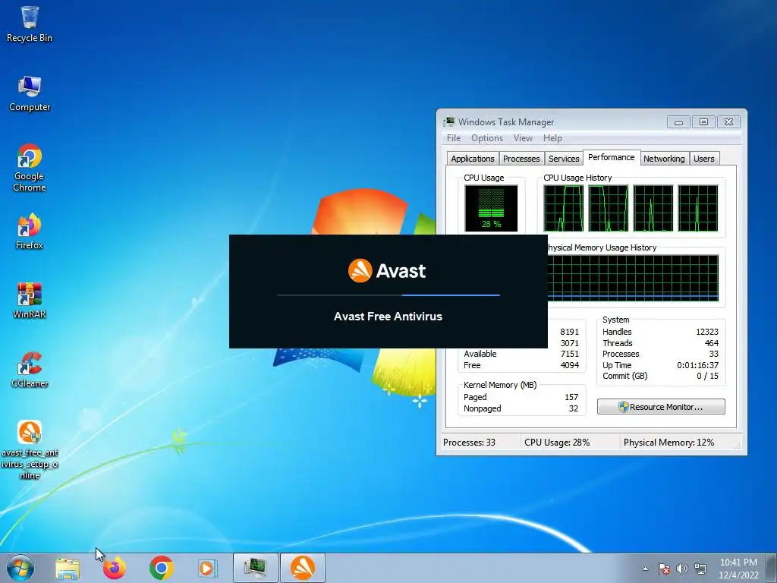Click the Handles value 12323
The image size is (777, 583).
pos(707,332)
